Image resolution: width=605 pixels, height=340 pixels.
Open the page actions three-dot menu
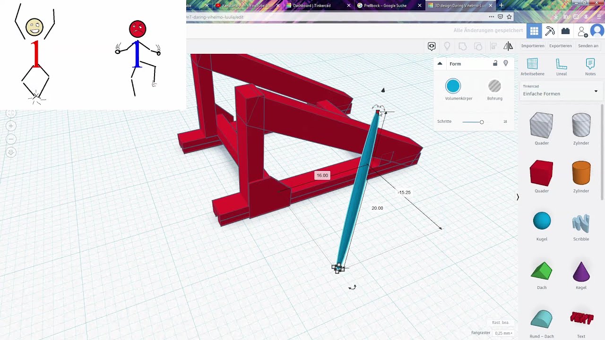[x=492, y=17]
